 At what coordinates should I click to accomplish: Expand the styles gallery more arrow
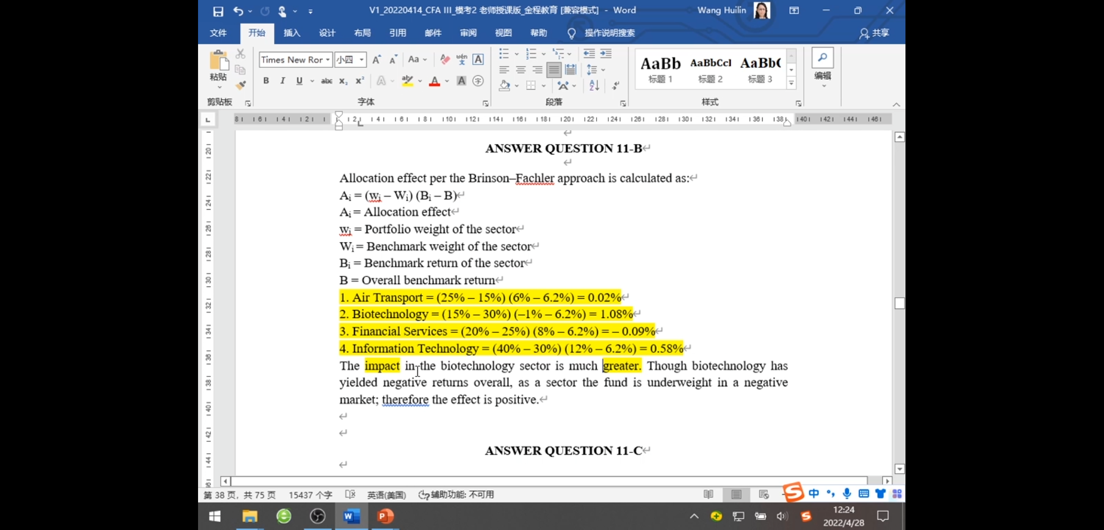(791, 83)
